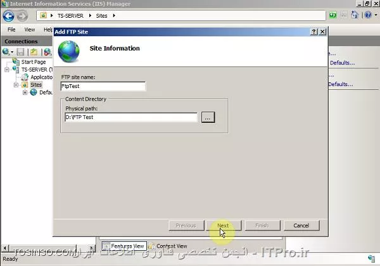Click the Home icon in toolbar
This screenshot has width=380, height=266.
pyautogui.click(x=355, y=15)
